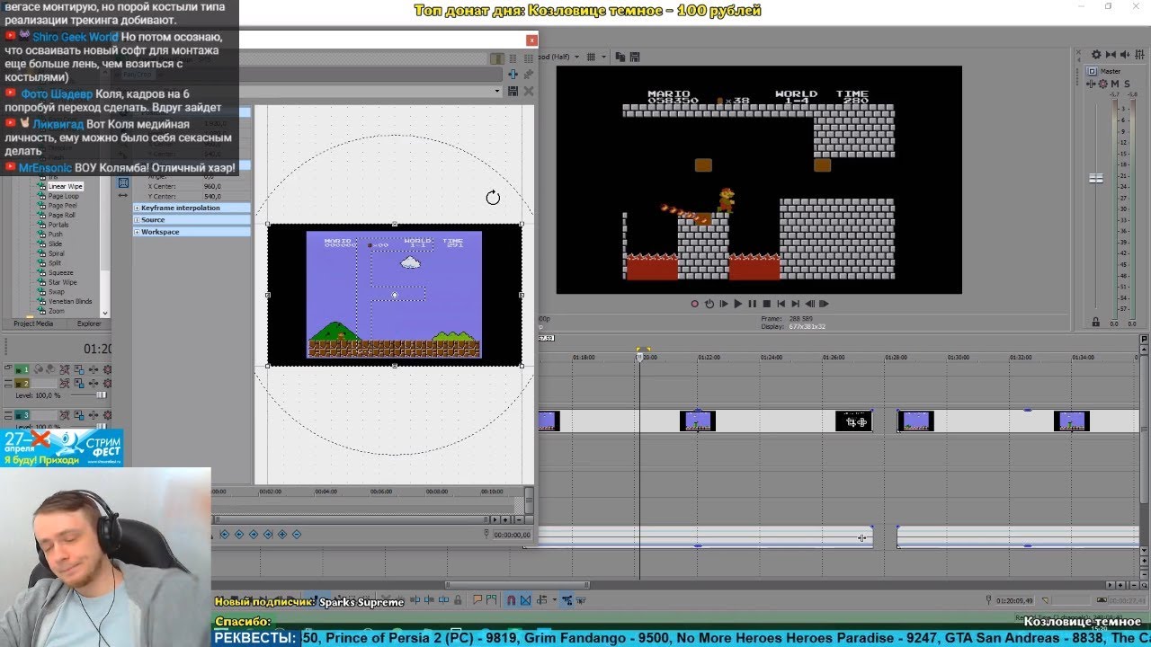The height and width of the screenshot is (647, 1151).
Task: Select the Linear Wipe transition
Action: [65, 186]
